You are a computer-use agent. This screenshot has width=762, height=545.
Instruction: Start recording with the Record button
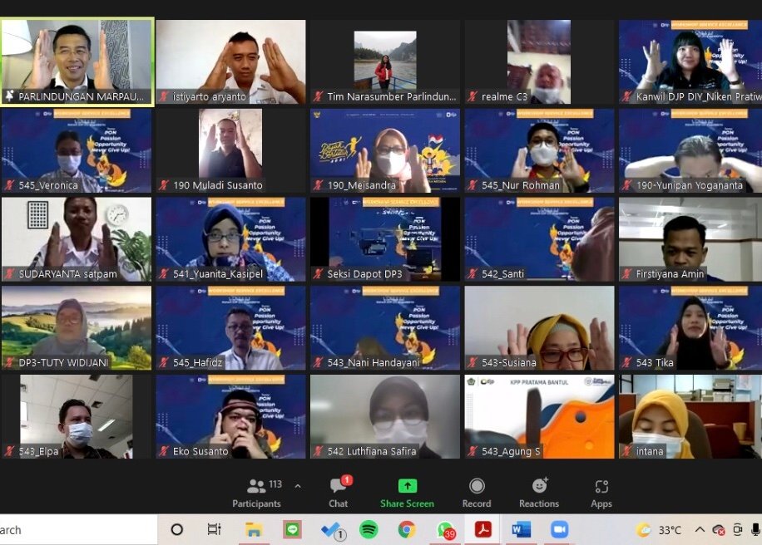tap(477, 492)
